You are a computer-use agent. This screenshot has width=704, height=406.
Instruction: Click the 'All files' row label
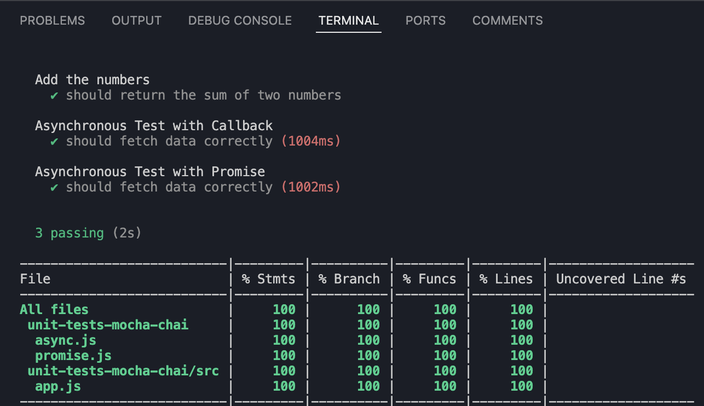click(x=54, y=310)
